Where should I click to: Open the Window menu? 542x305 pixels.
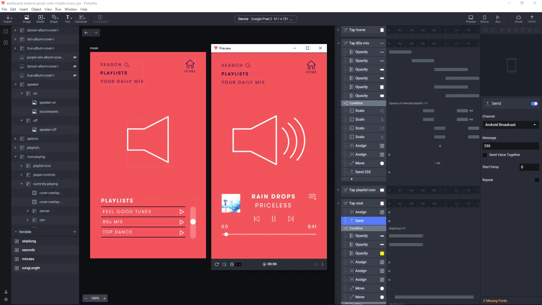pyautogui.click(x=71, y=9)
